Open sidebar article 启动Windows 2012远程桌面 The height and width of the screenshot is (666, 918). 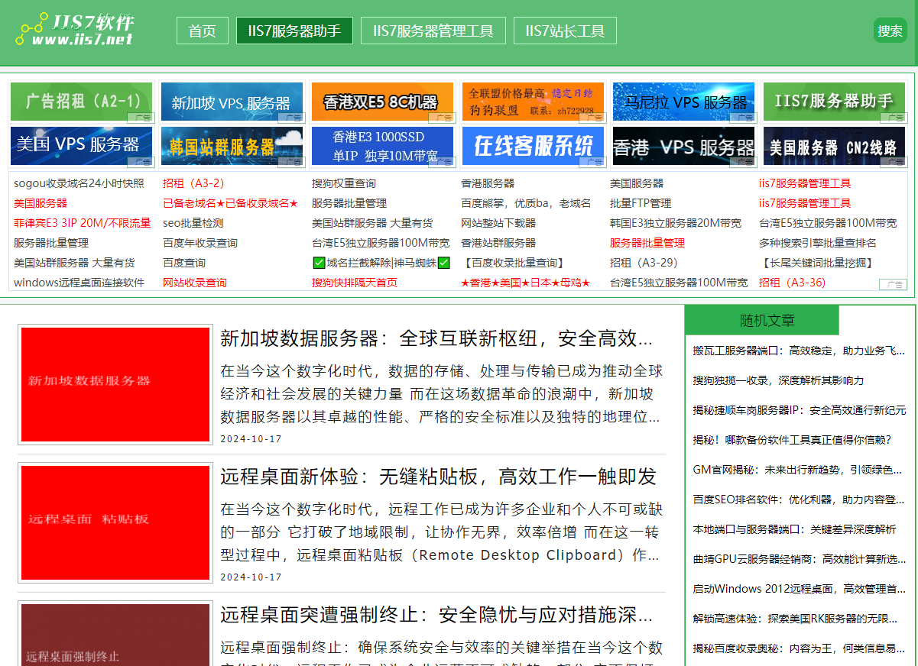coord(800,589)
